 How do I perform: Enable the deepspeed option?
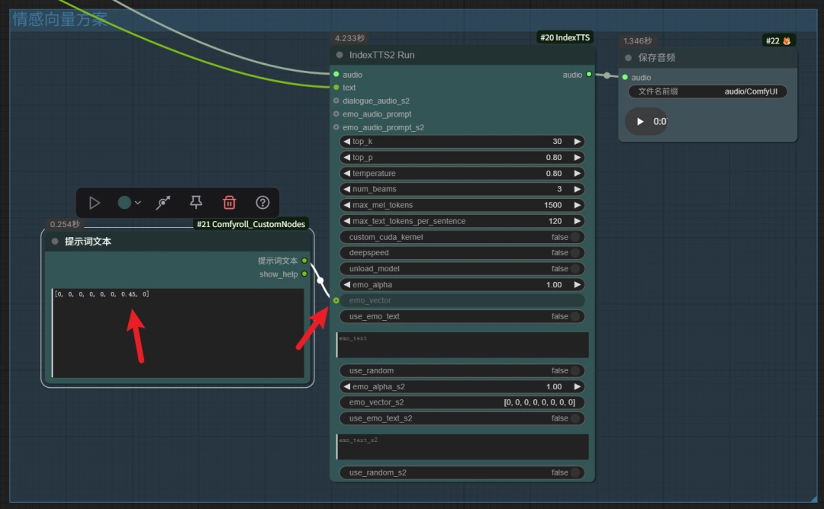(575, 253)
